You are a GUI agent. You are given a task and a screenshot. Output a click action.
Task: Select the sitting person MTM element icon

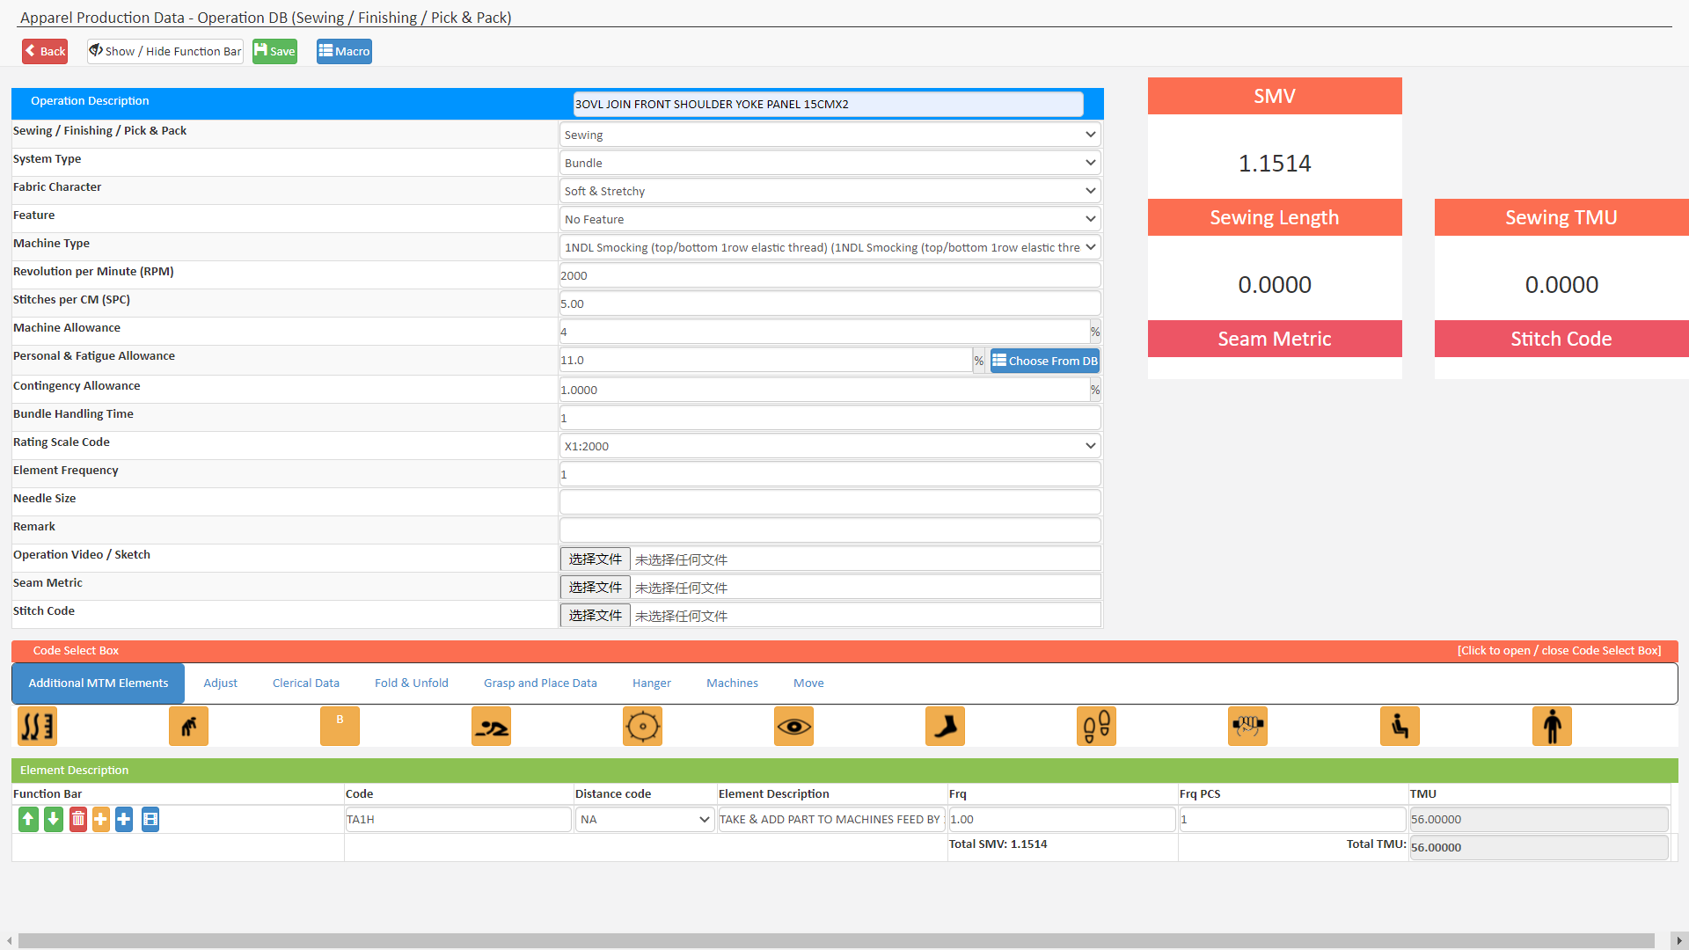1400,727
